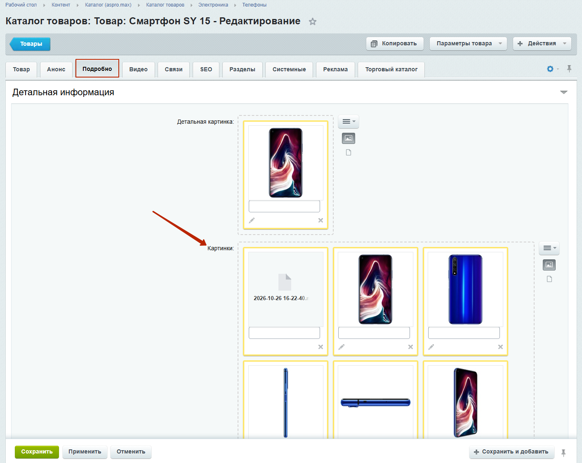Add page to favorites with star icon
The height and width of the screenshot is (463, 582).
(x=313, y=21)
